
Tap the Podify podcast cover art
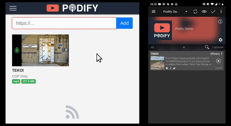click(x=162, y=30)
